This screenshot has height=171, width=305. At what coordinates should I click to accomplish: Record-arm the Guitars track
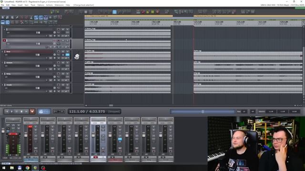click(58, 63)
